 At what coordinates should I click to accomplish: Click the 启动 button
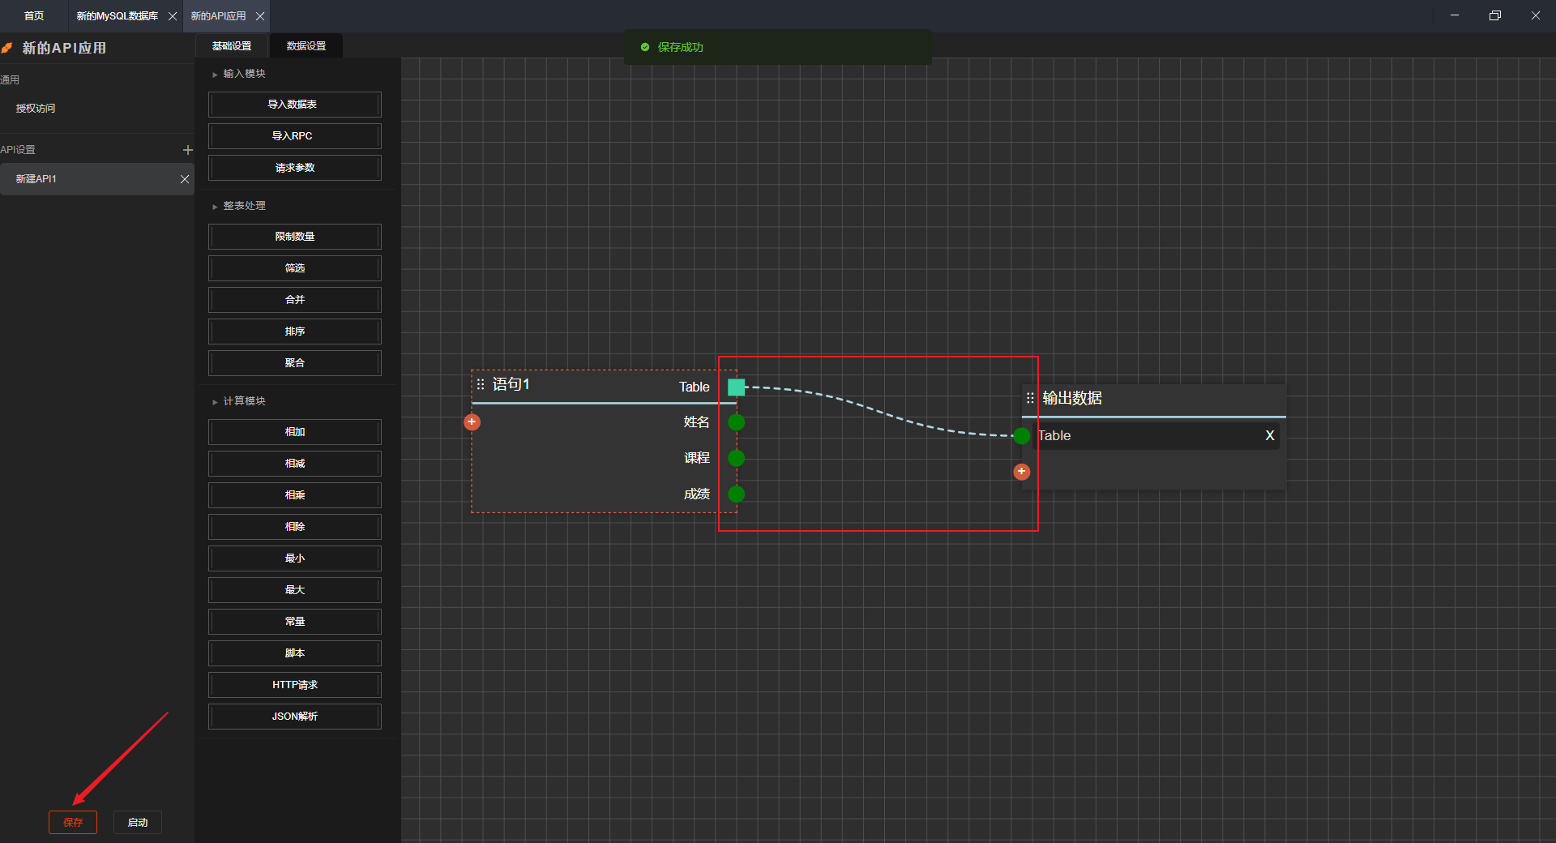point(137,822)
